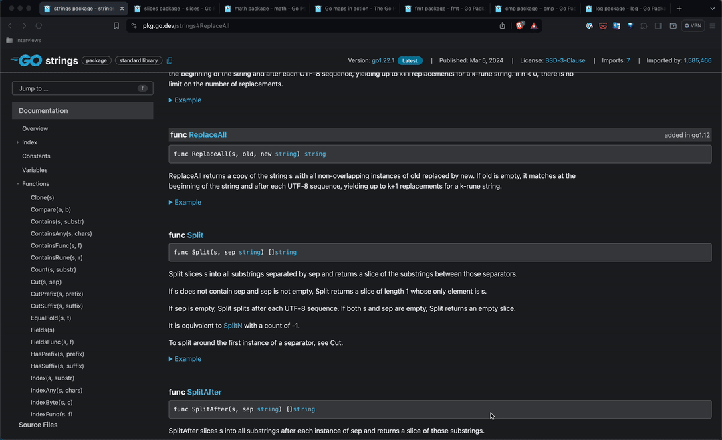Open a new tab with the plus icon
The image size is (722, 440).
tap(679, 8)
